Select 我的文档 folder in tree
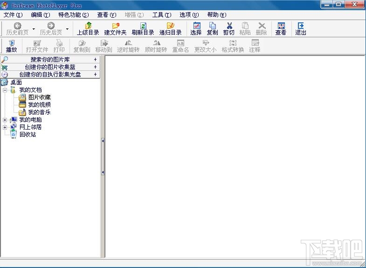This screenshot has height=268, width=366. 31,90
